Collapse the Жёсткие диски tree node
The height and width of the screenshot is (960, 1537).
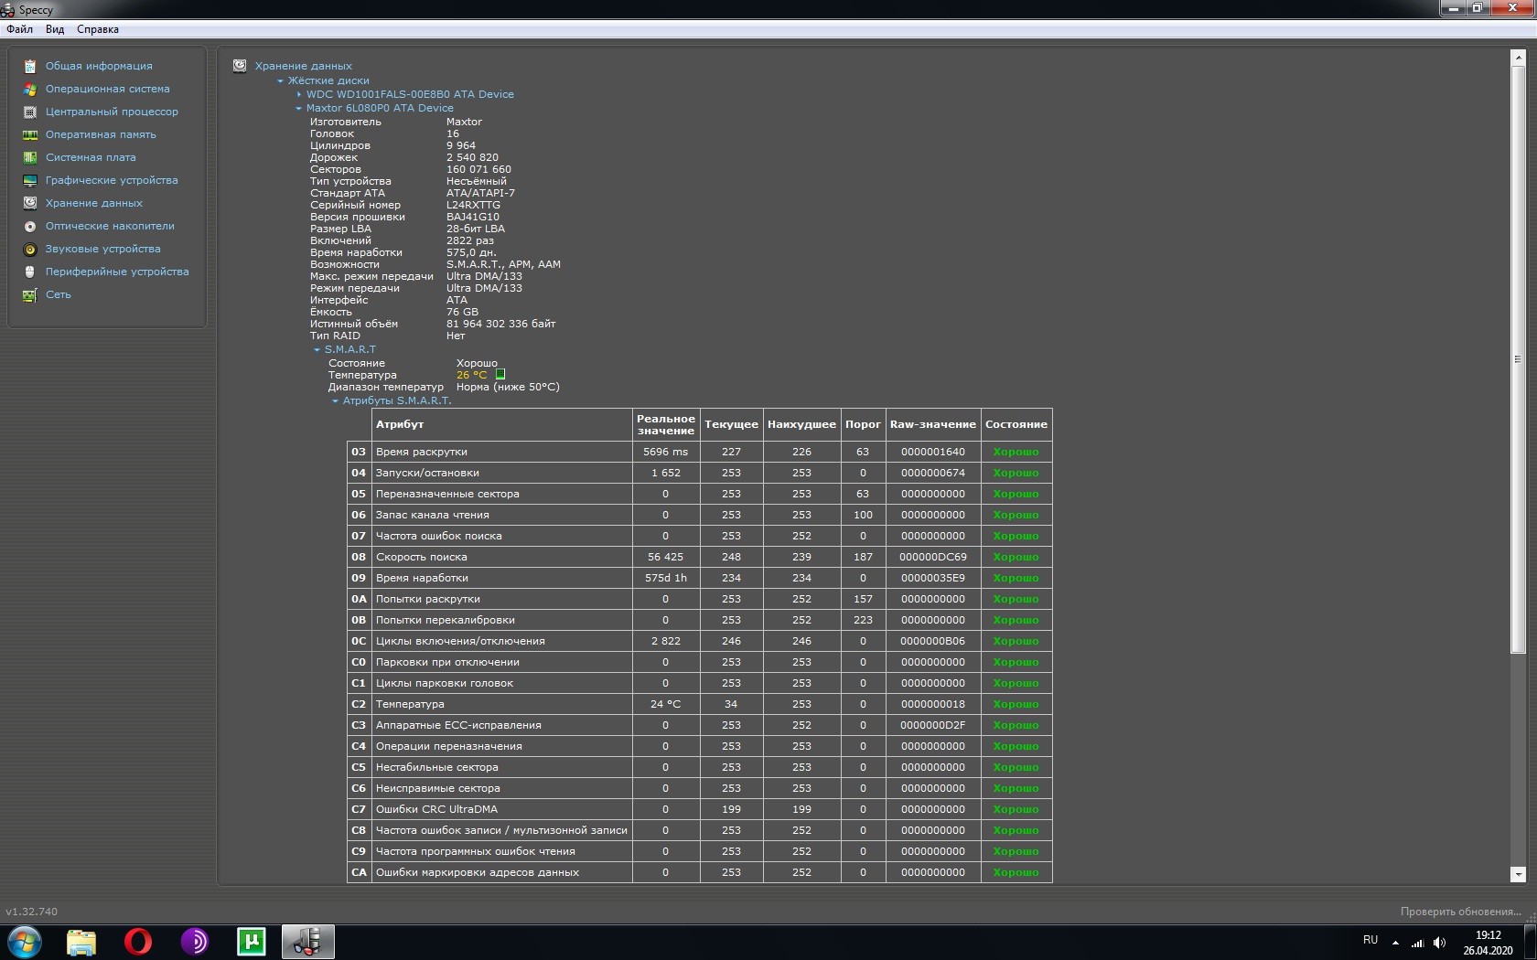tap(281, 80)
